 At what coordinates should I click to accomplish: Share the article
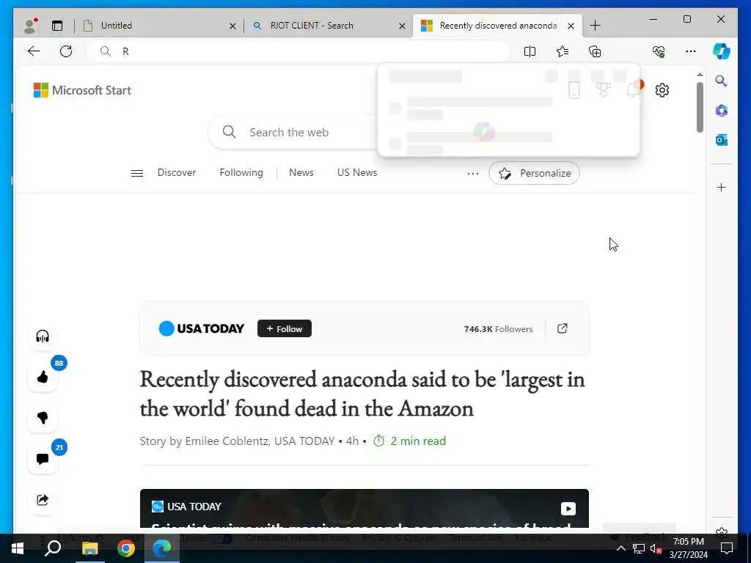tap(43, 500)
